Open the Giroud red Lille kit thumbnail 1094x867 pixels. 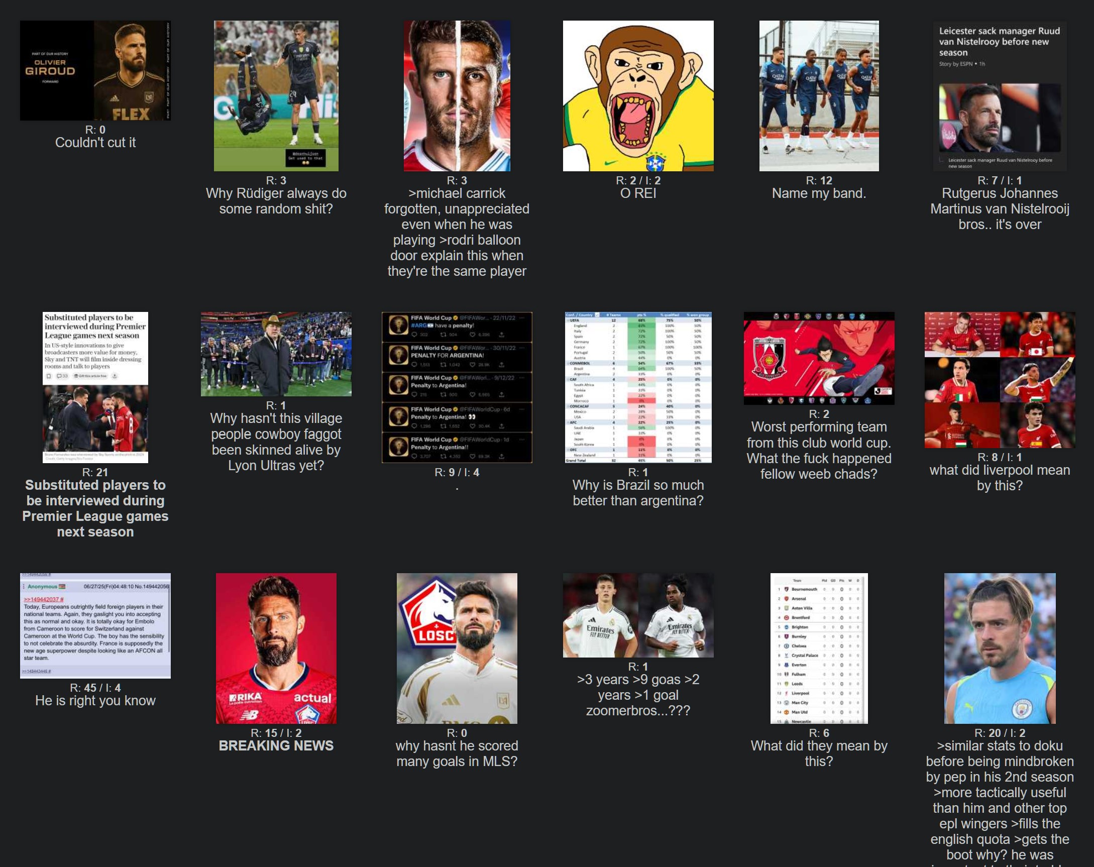tap(276, 648)
